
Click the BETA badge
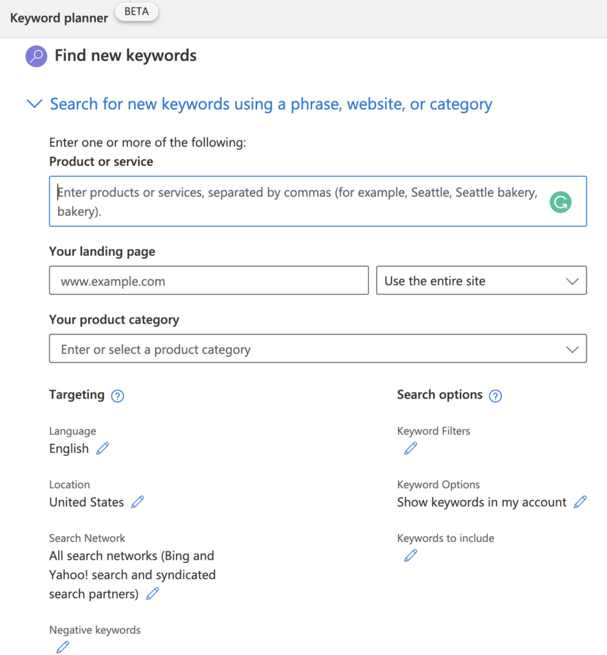coord(138,12)
